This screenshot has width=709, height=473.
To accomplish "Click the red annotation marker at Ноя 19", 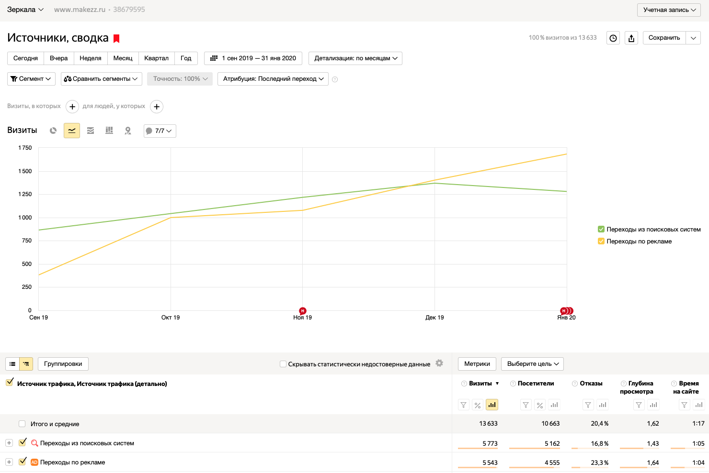I will click(x=302, y=311).
